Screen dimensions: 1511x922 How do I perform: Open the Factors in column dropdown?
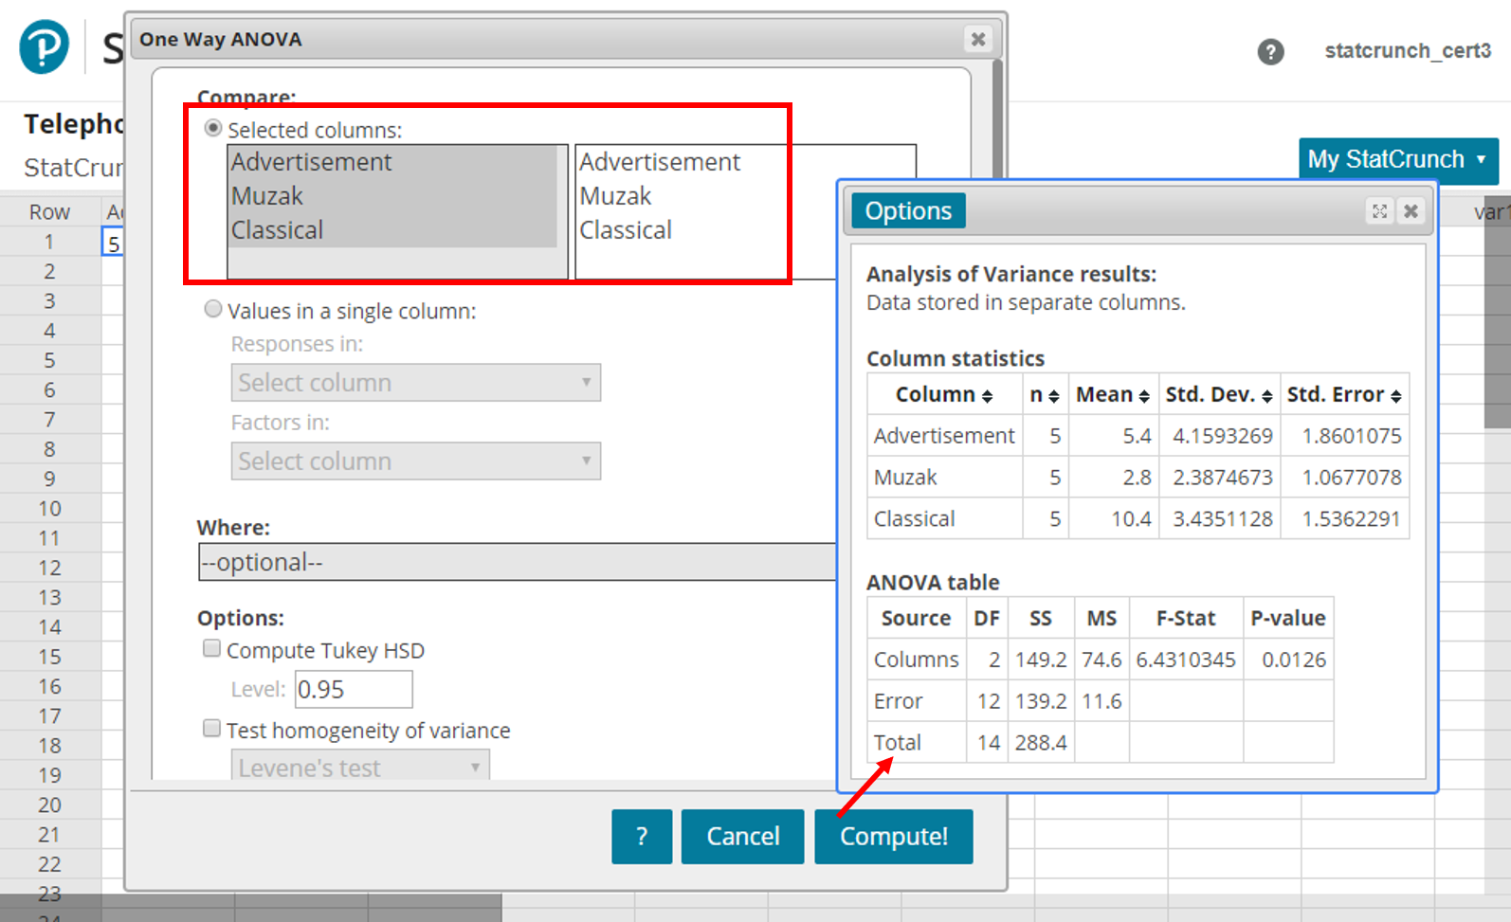pos(415,461)
